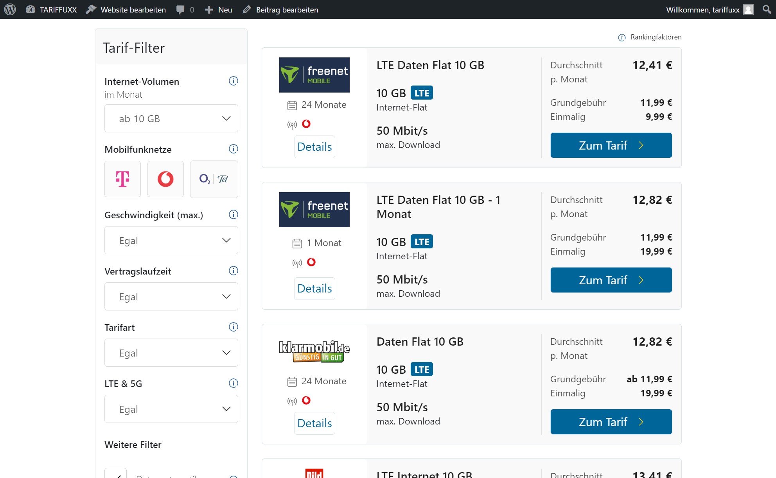Click the user avatar in admin bar
The image size is (776, 478).
point(748,9)
